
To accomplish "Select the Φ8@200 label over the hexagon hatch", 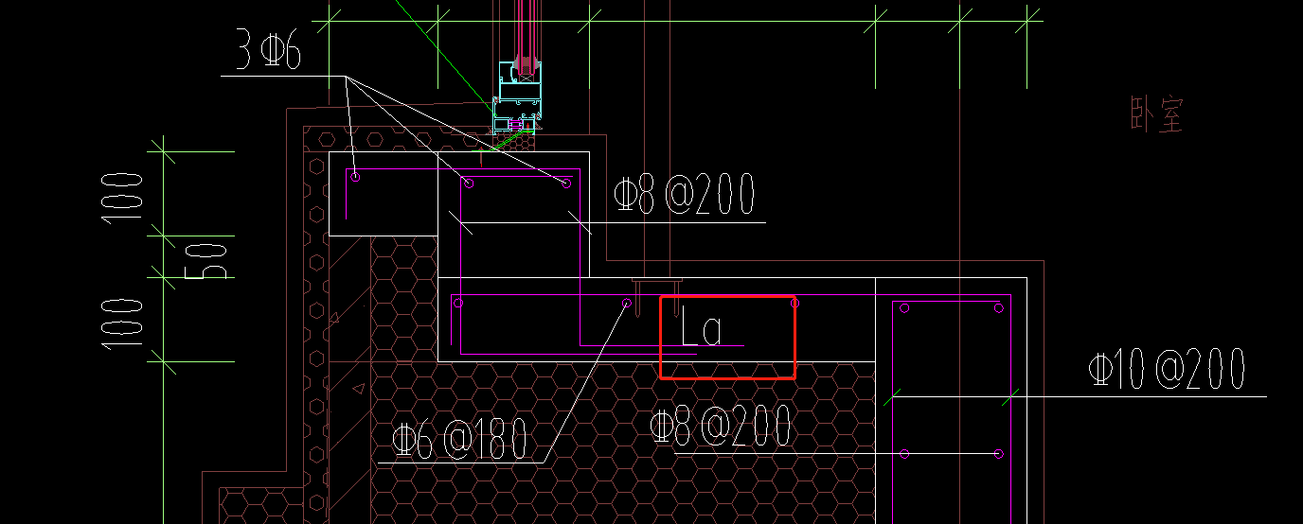I will point(721,428).
